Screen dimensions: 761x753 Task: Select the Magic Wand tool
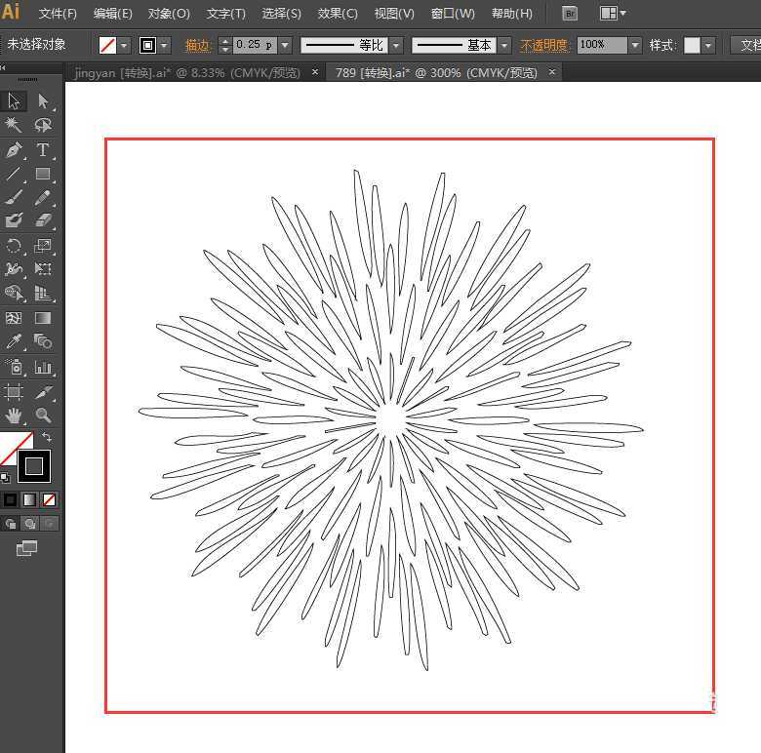(x=14, y=126)
